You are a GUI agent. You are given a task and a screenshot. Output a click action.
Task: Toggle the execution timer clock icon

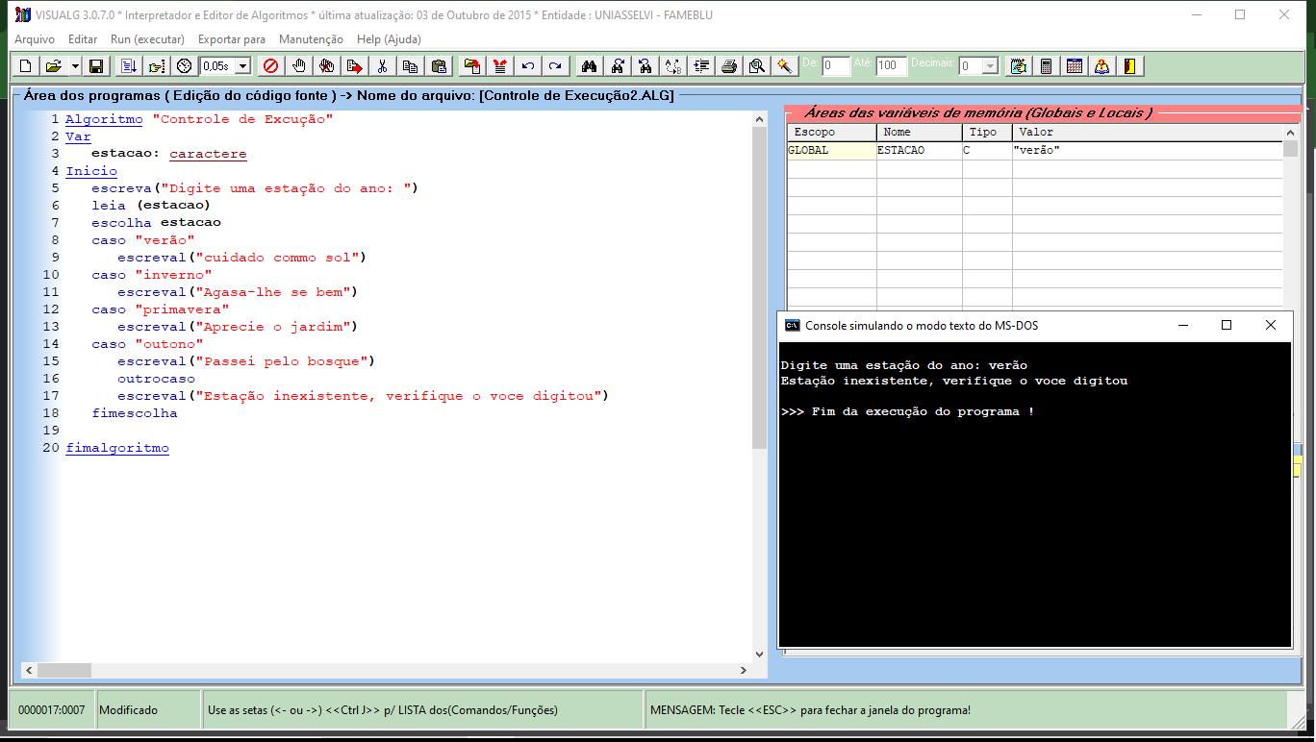[x=185, y=66]
